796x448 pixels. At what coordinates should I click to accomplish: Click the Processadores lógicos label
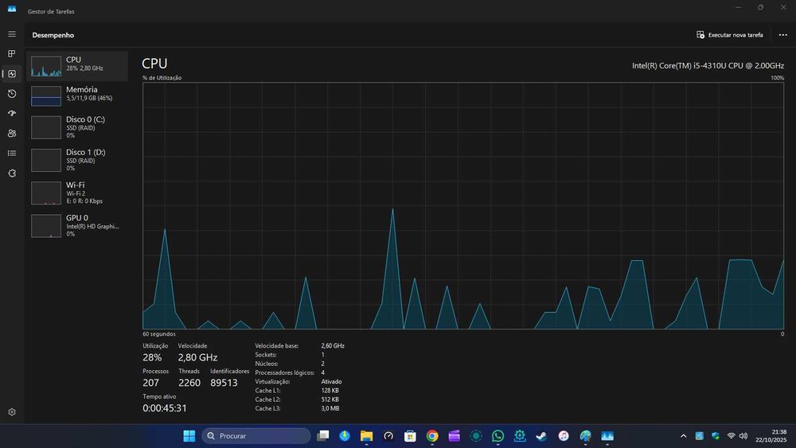(284, 373)
